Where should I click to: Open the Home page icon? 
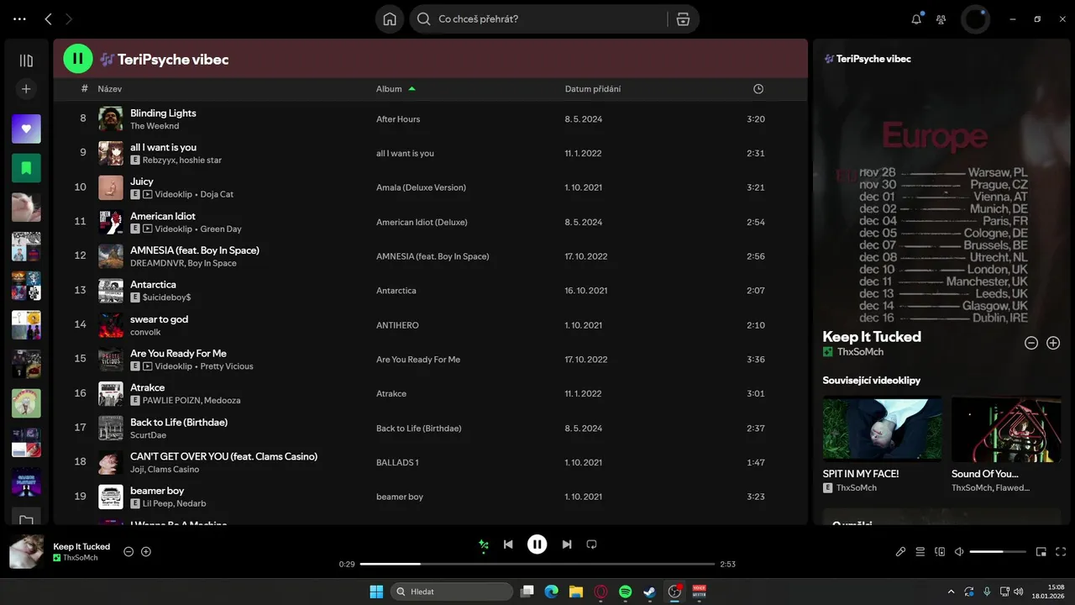[x=390, y=19]
